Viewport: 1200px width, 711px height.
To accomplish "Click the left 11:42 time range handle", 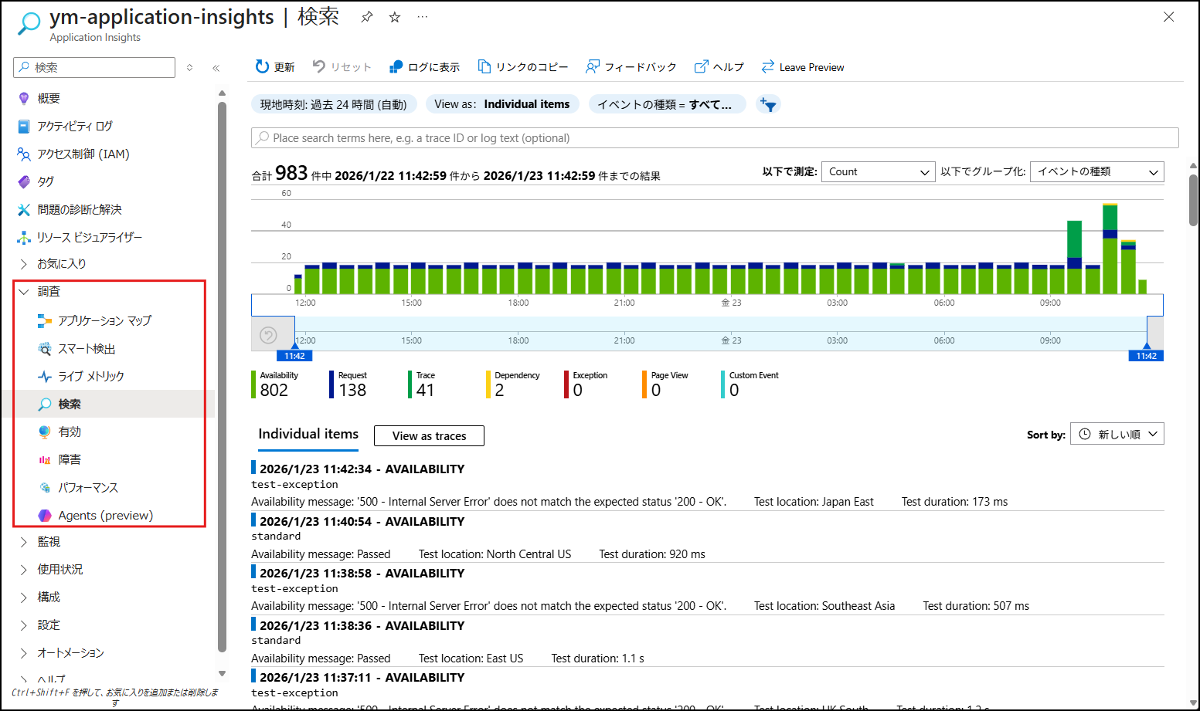I will (294, 356).
